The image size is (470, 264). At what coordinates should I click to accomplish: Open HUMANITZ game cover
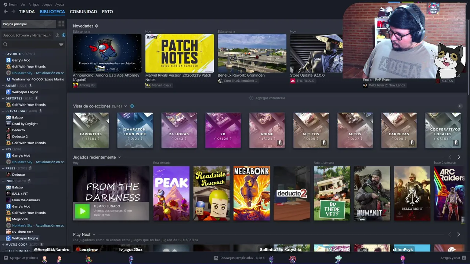point(372,194)
